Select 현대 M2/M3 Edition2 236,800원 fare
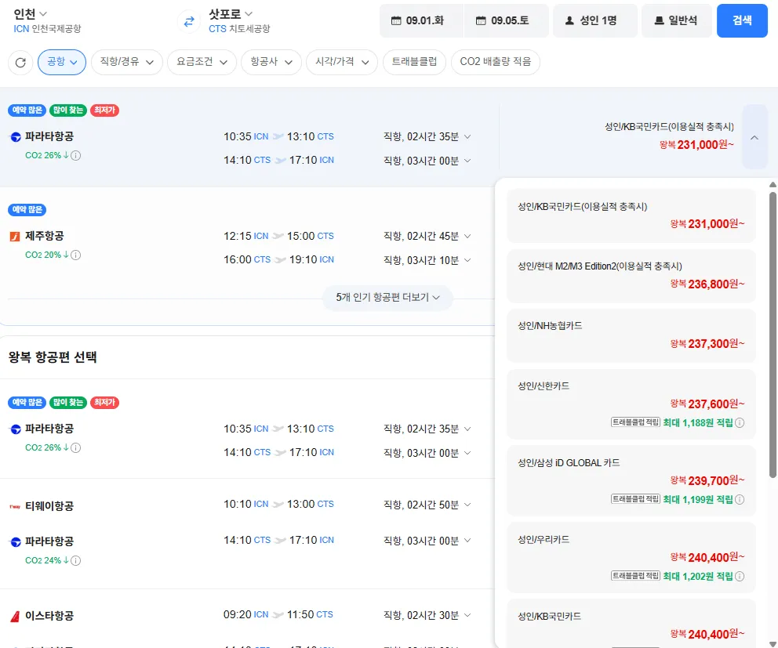Image resolution: width=778 pixels, height=648 pixels. click(x=631, y=276)
